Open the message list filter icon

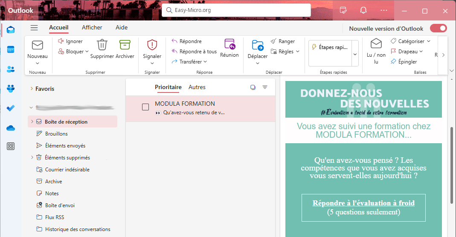[x=265, y=87]
